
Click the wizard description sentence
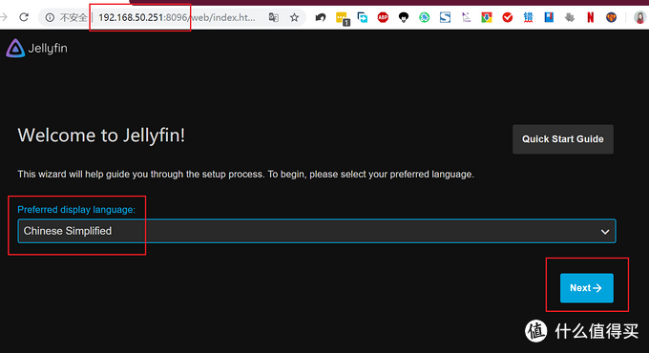pyautogui.click(x=246, y=175)
